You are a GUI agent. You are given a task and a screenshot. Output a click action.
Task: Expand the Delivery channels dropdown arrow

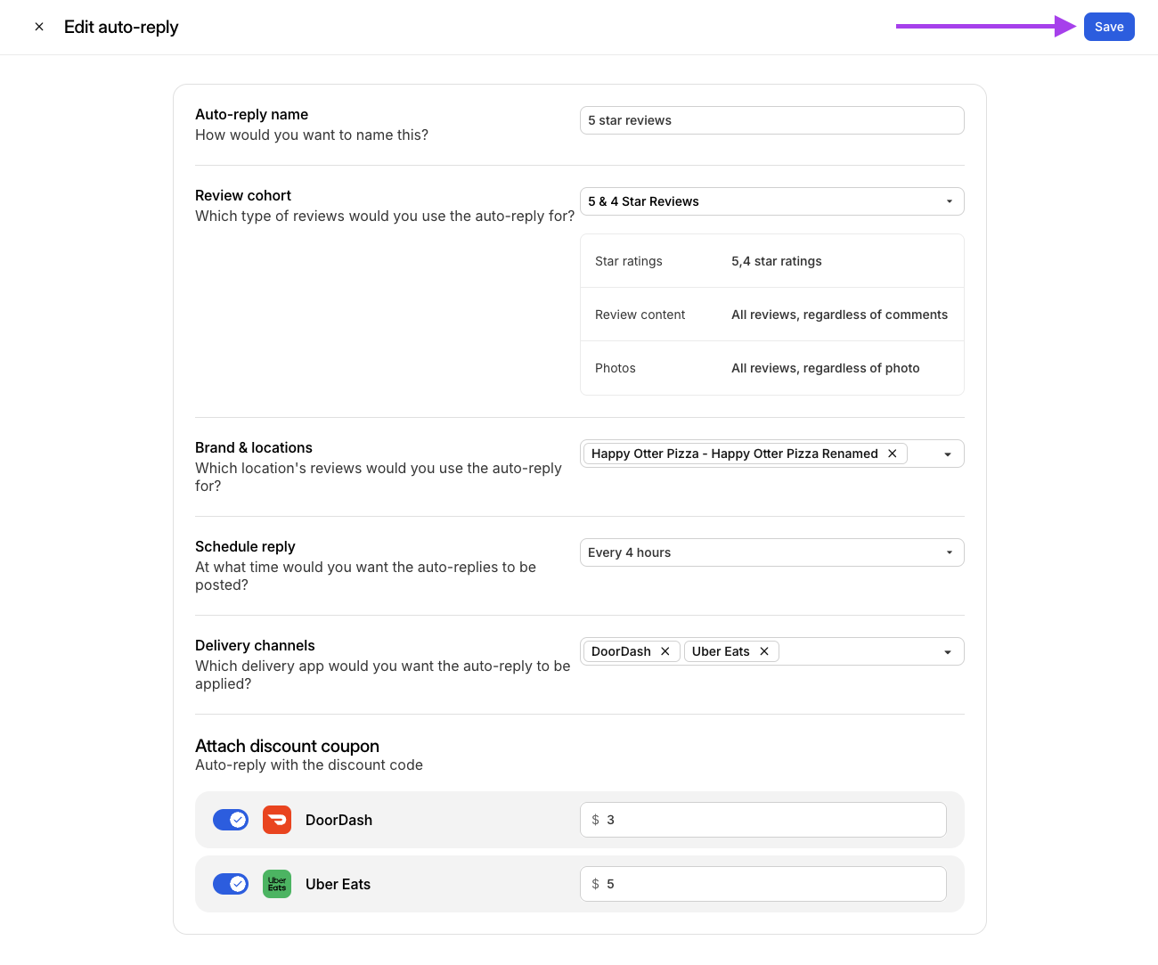click(948, 652)
